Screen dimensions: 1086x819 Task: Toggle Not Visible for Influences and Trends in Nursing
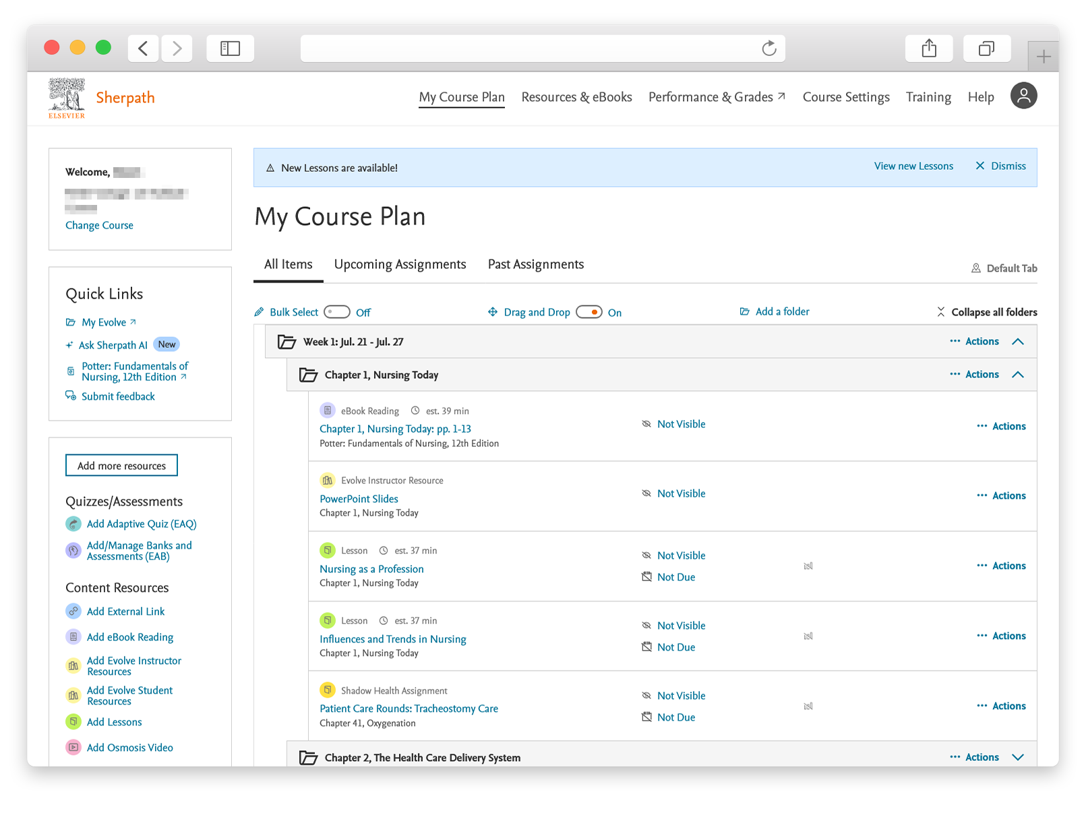(x=673, y=626)
